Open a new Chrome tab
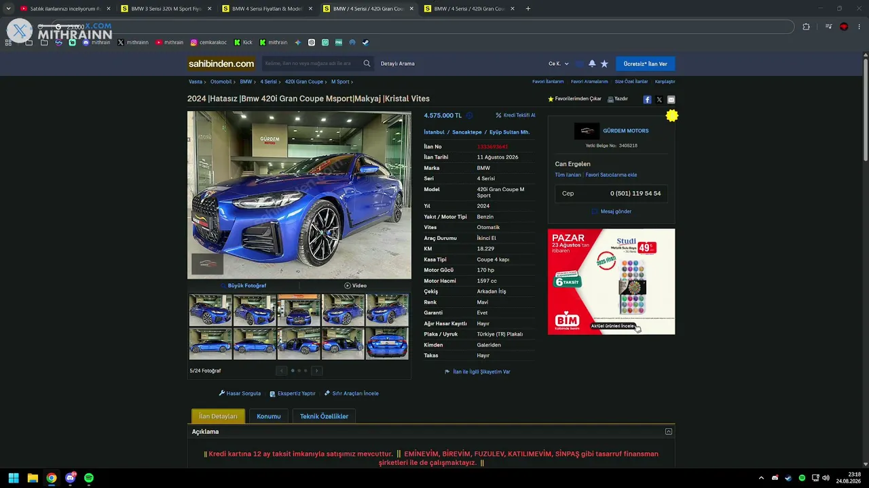The width and height of the screenshot is (869, 488). pos(528,9)
